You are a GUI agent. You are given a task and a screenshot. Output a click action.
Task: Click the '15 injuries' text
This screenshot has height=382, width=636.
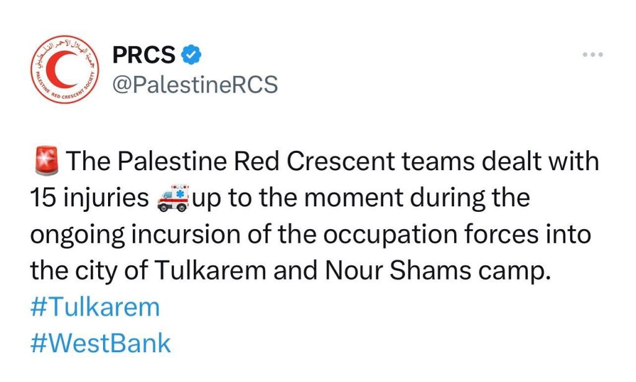tap(89, 198)
